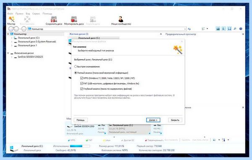The image size is (252, 160).
Task: Open bottom list view dropdown arrow
Action: [x=219, y=140]
